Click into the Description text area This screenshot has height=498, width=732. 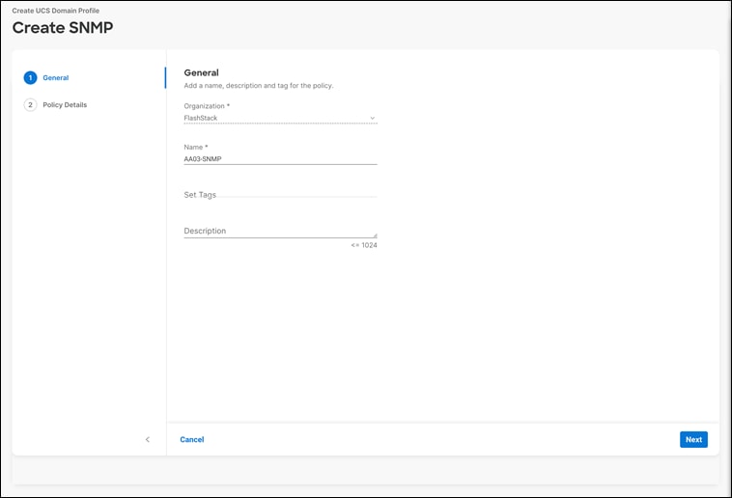click(x=280, y=231)
